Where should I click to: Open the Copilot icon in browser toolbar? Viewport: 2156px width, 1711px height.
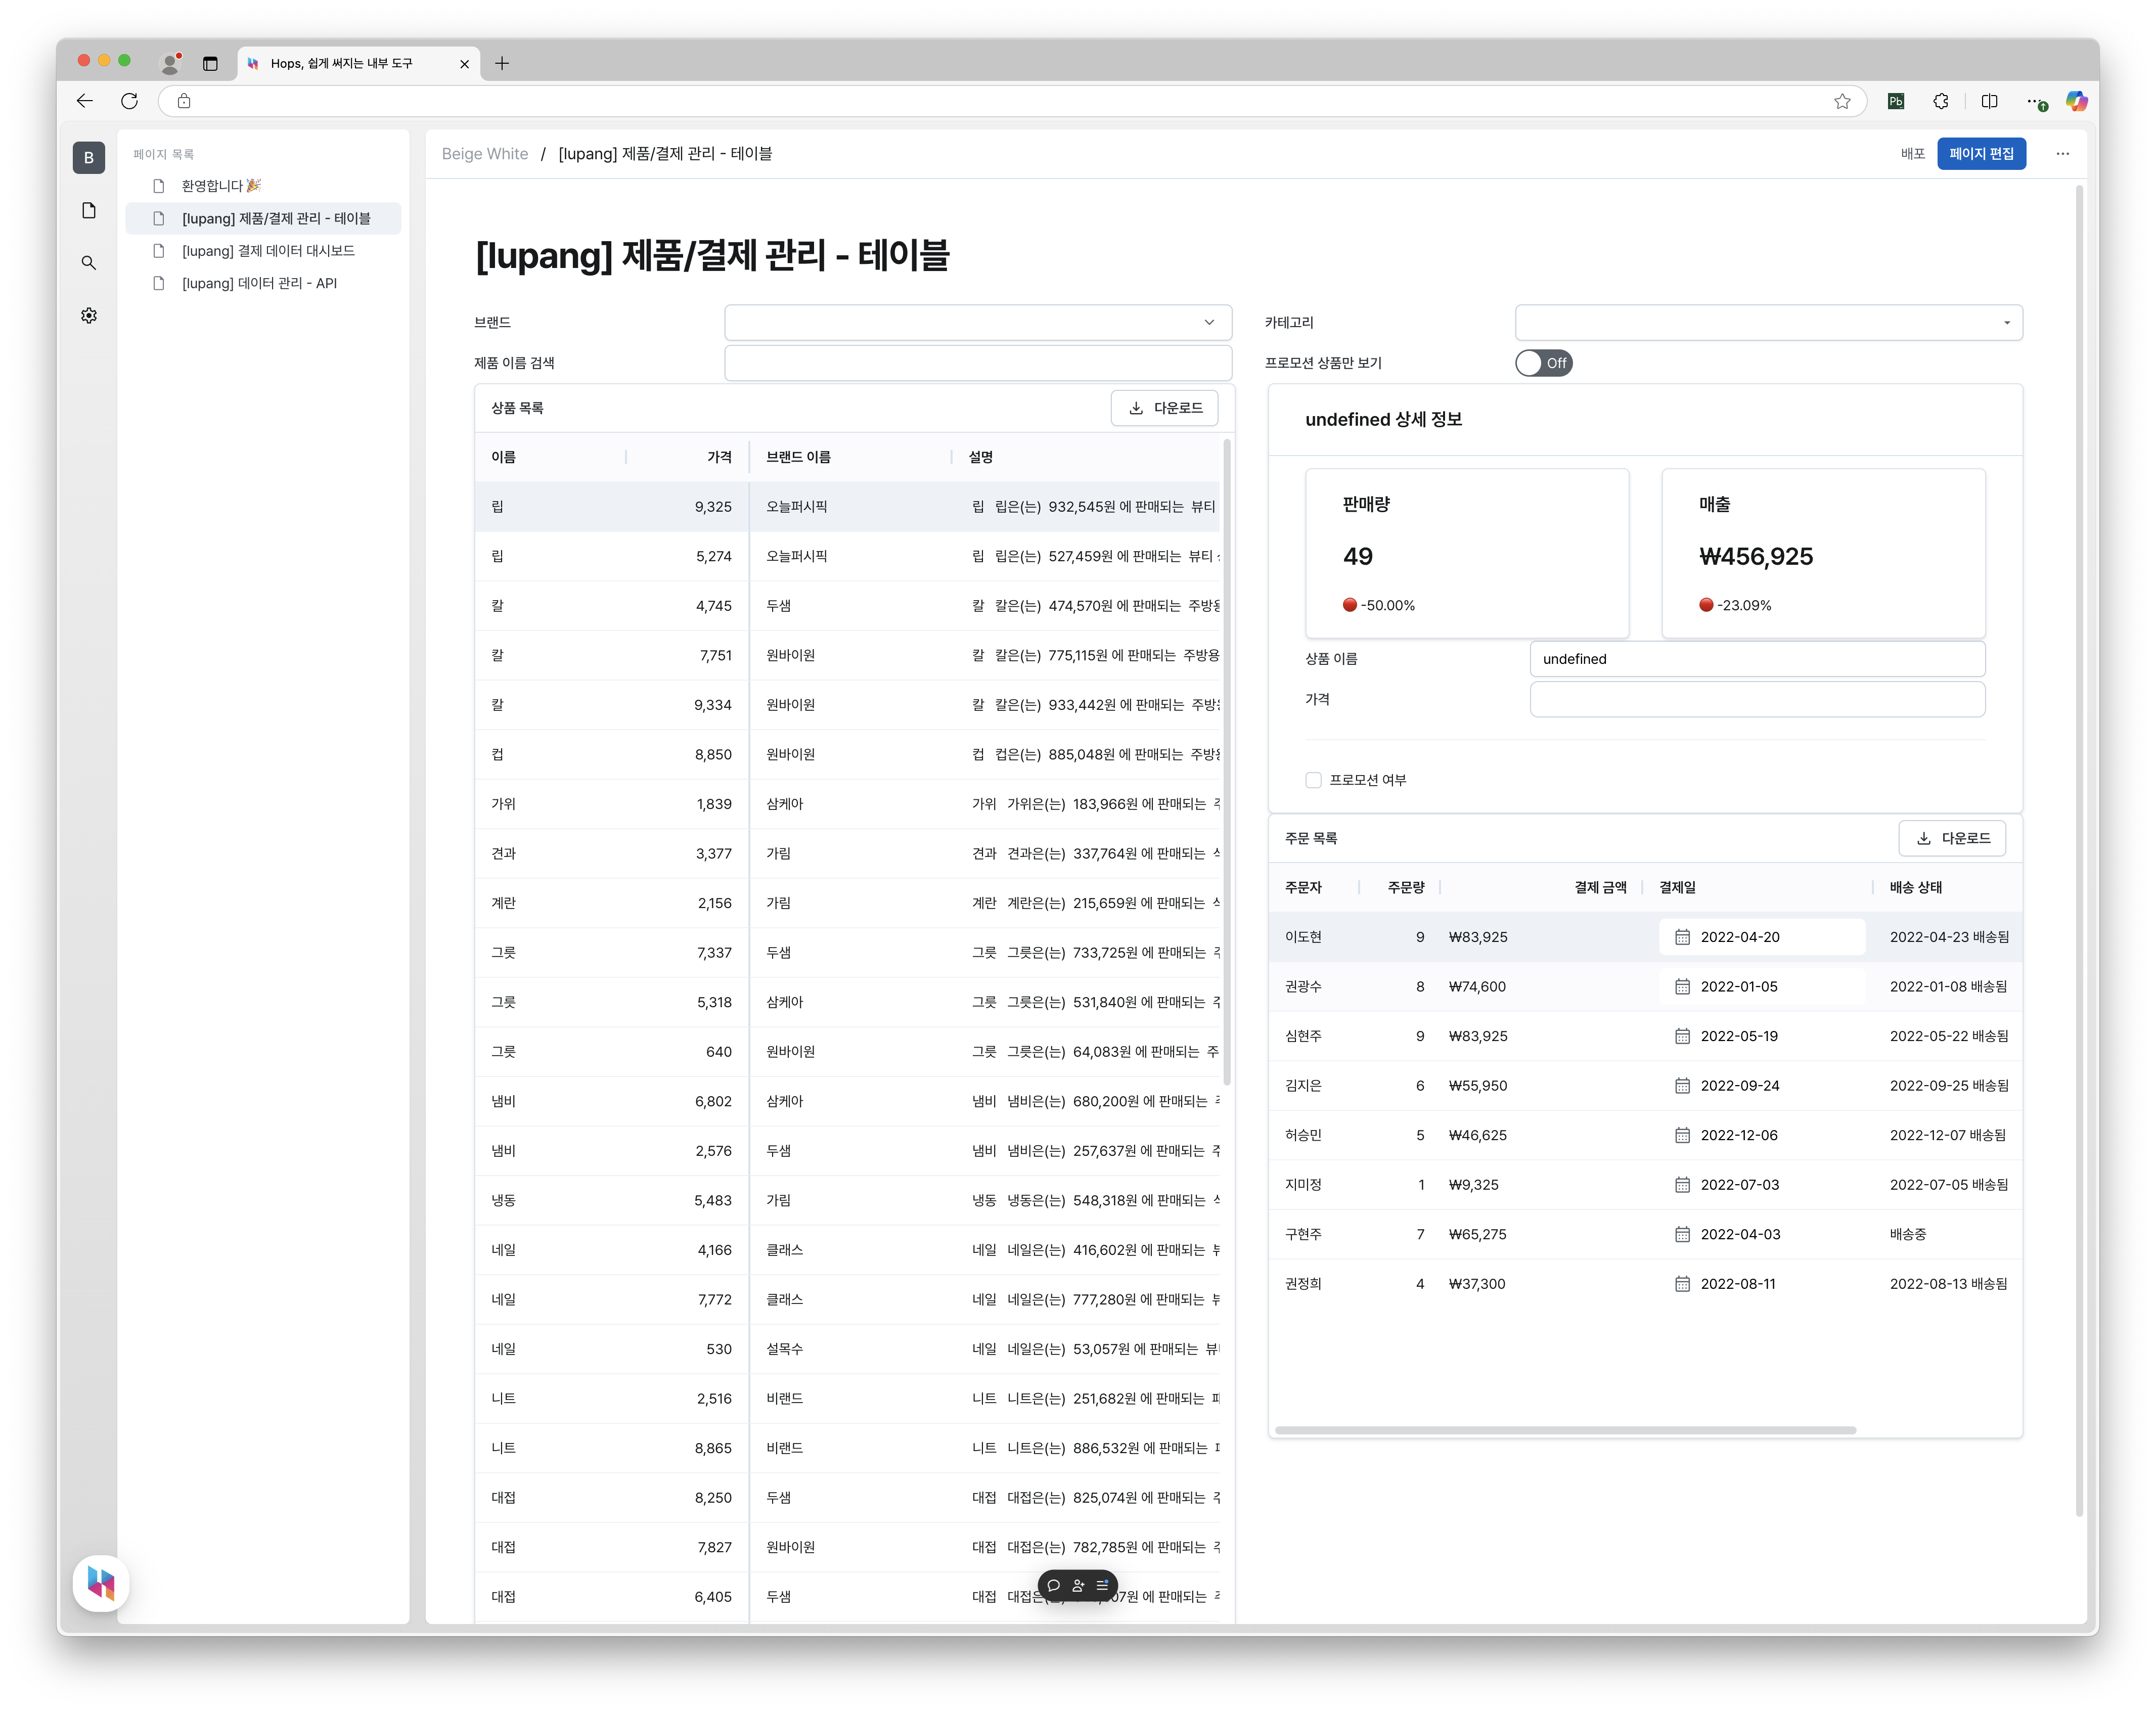pos(2077,101)
